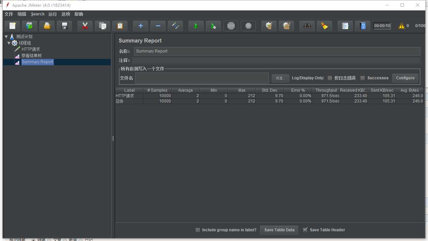Collapse the 测试计划 tree node
The image size is (428, 241).
pyautogui.click(x=6, y=37)
